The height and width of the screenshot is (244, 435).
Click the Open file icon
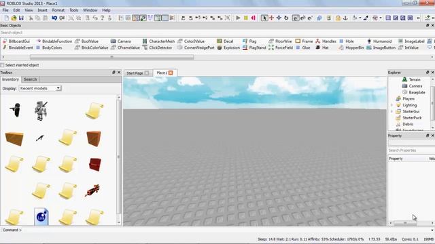(14, 18)
